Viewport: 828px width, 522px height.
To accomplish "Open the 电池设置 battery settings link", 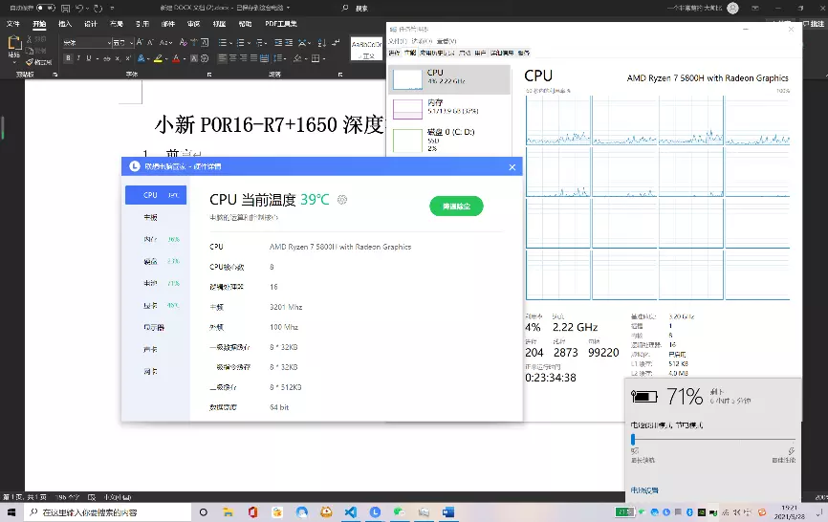I will (x=644, y=490).
